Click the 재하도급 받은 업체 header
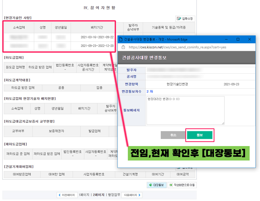The height and width of the screenshot is (201, 260). [x=47, y=154]
